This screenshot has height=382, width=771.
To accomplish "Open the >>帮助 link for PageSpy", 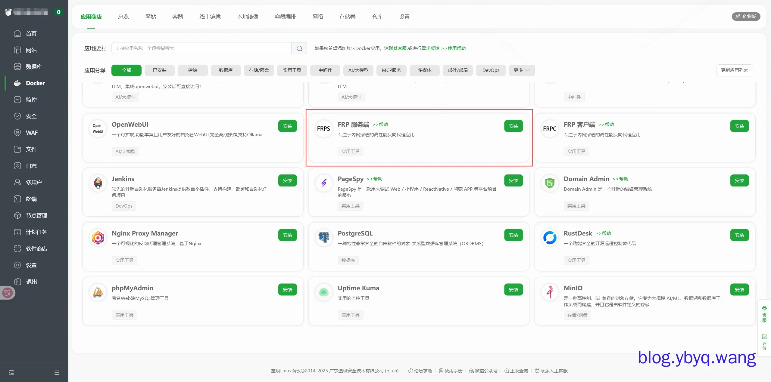I will [374, 179].
